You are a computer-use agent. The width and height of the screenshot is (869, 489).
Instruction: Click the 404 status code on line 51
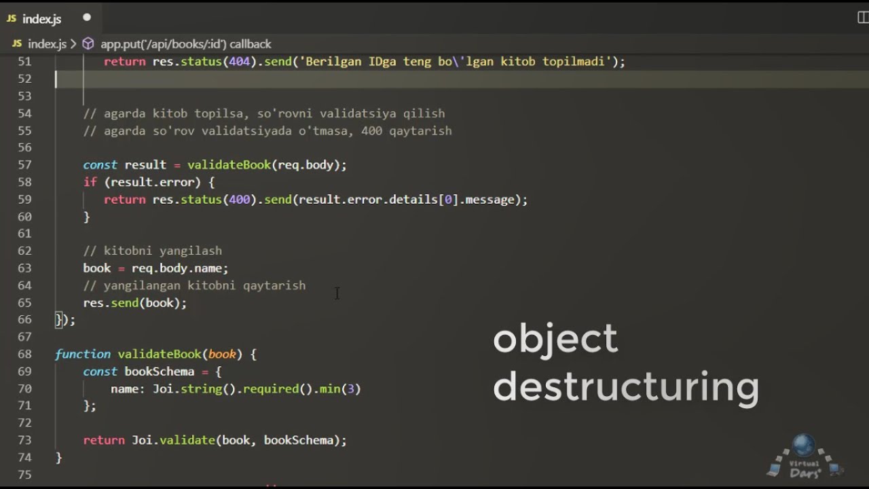[x=240, y=62]
